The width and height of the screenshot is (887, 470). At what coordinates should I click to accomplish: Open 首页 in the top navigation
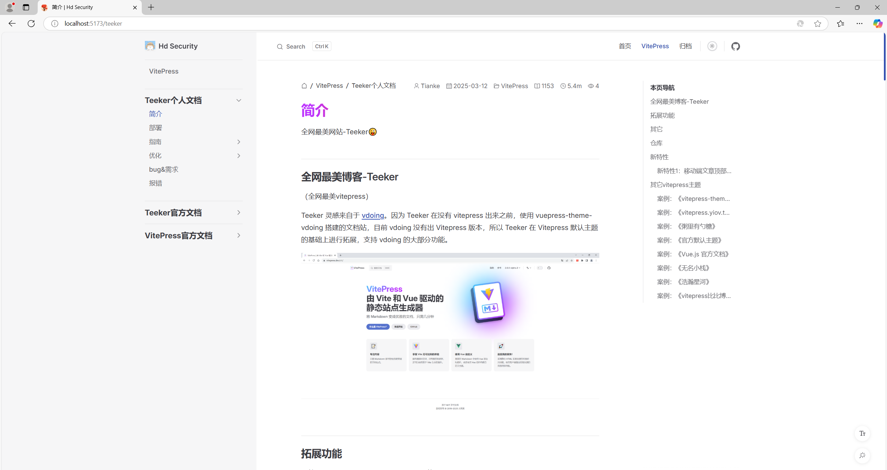[x=625, y=46]
